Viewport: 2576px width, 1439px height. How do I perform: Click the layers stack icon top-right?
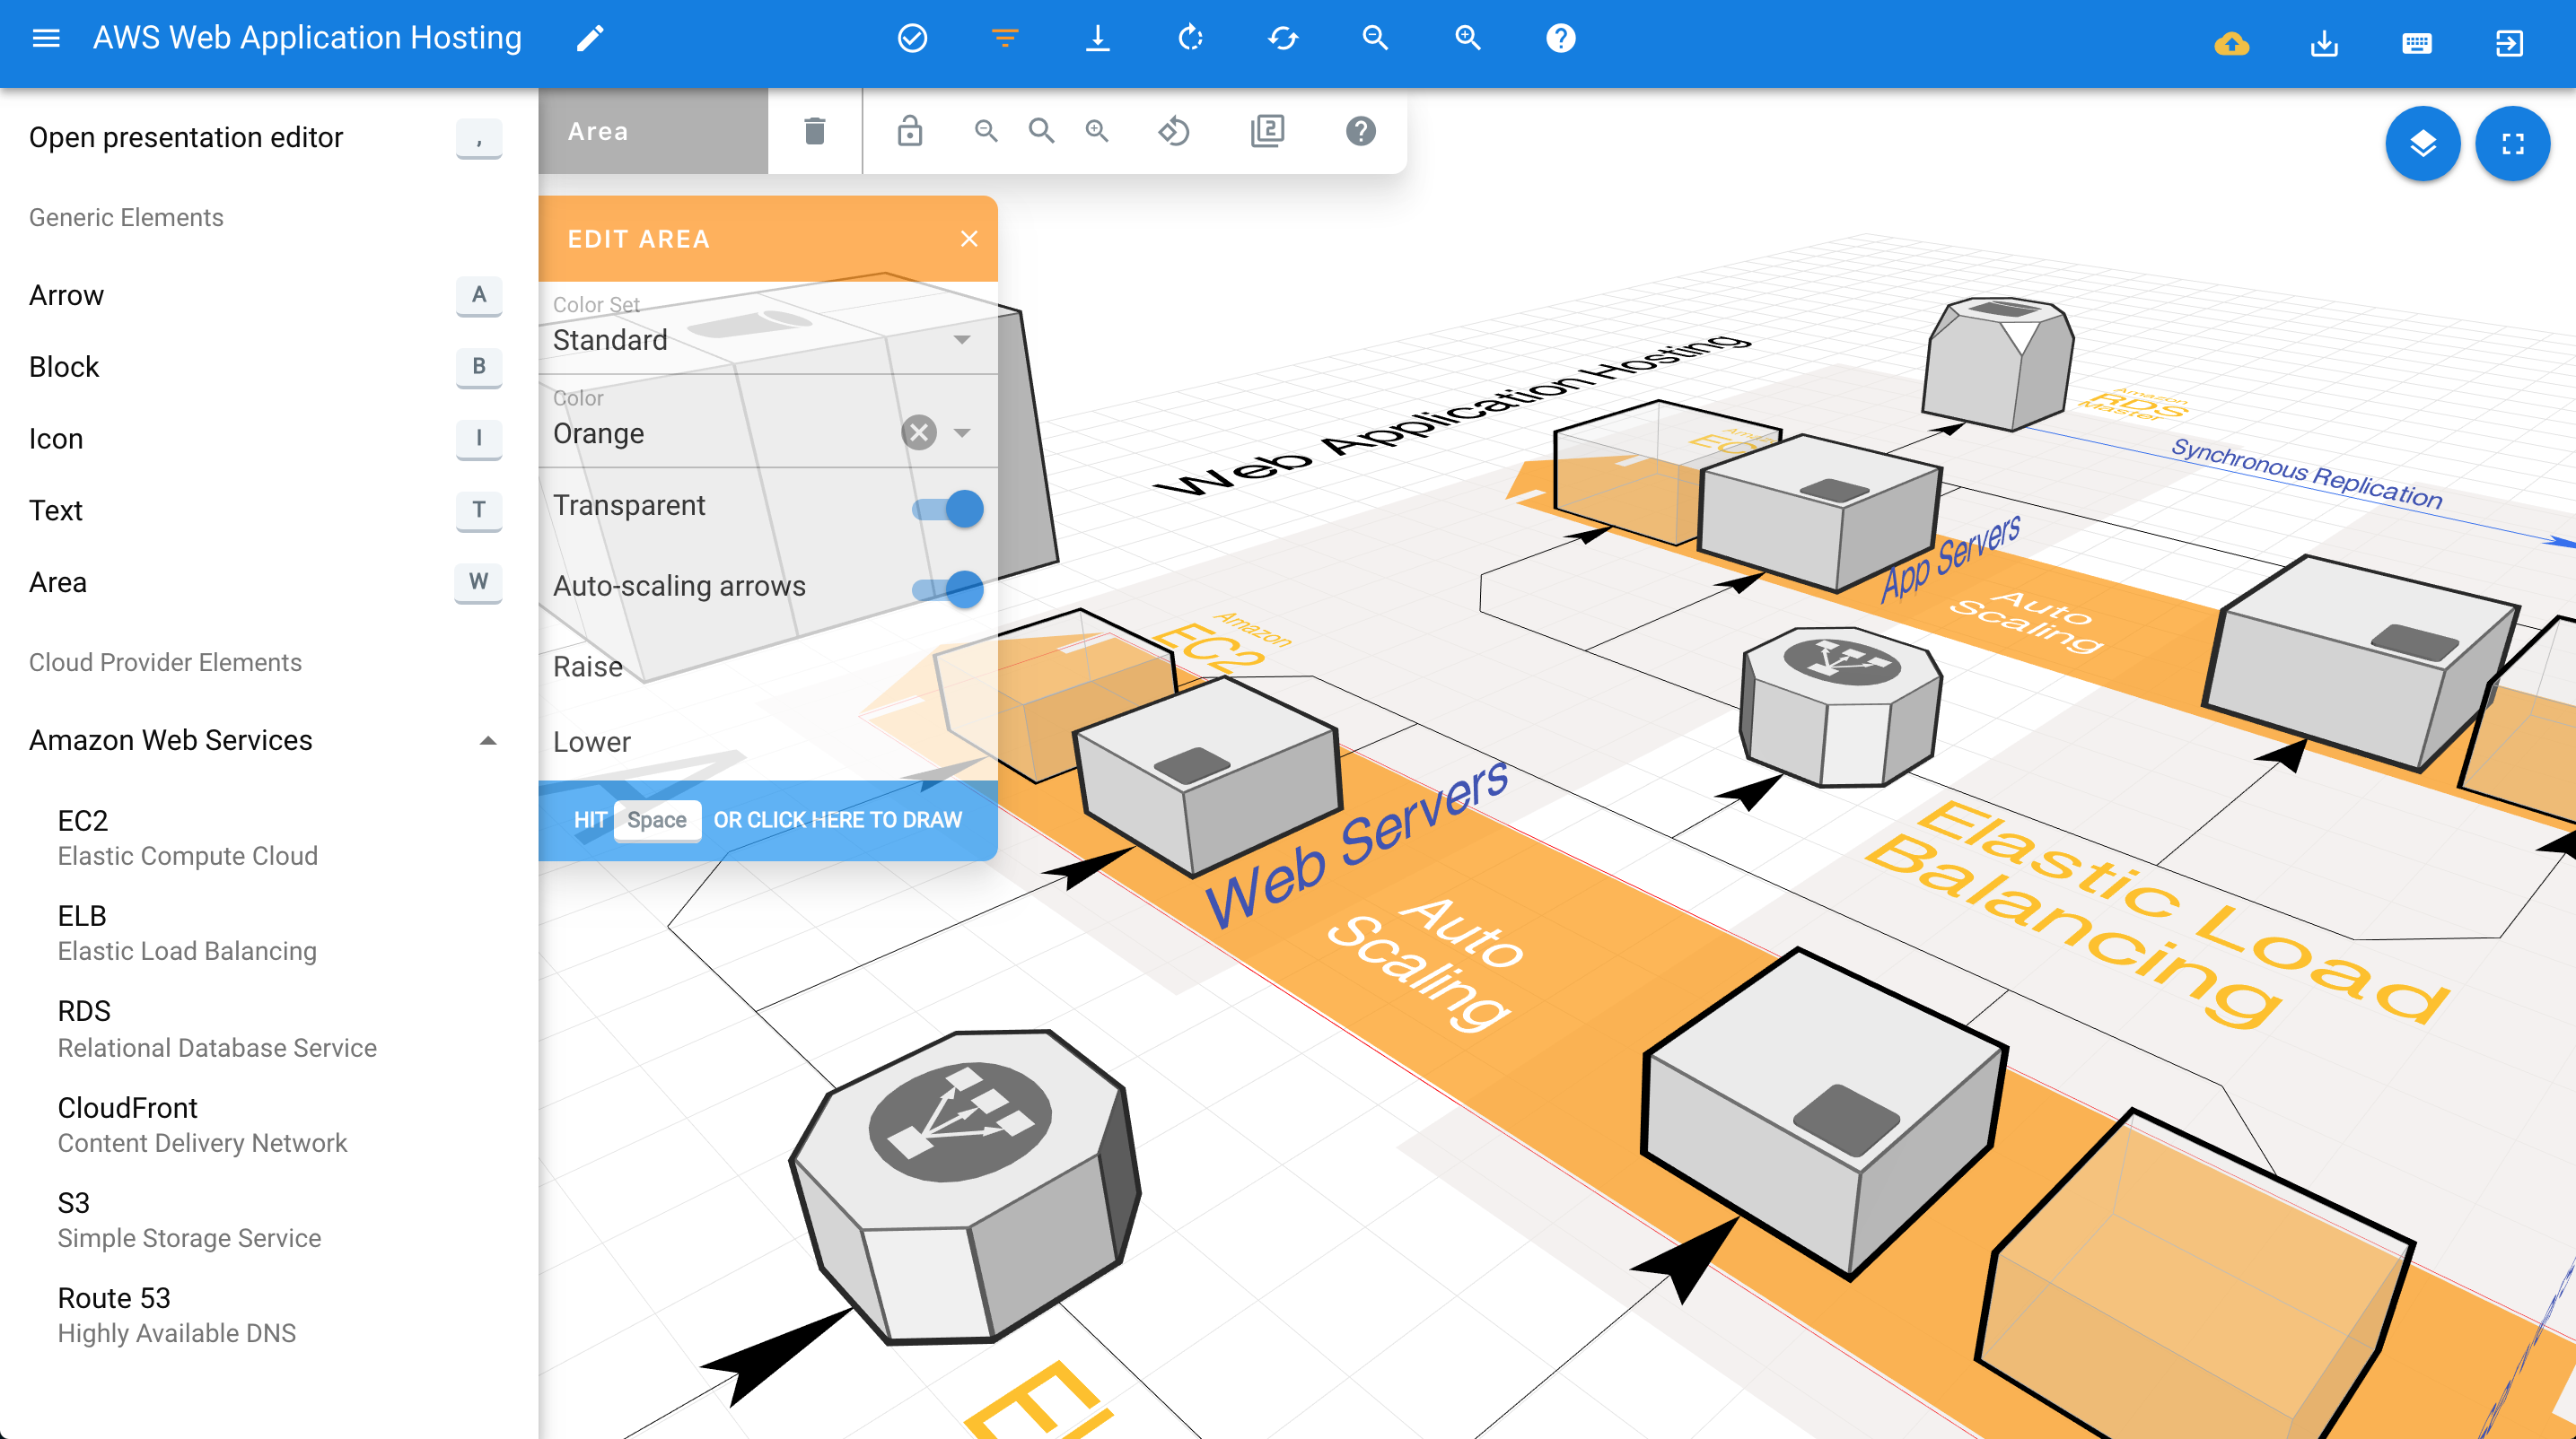pyautogui.click(x=2421, y=144)
